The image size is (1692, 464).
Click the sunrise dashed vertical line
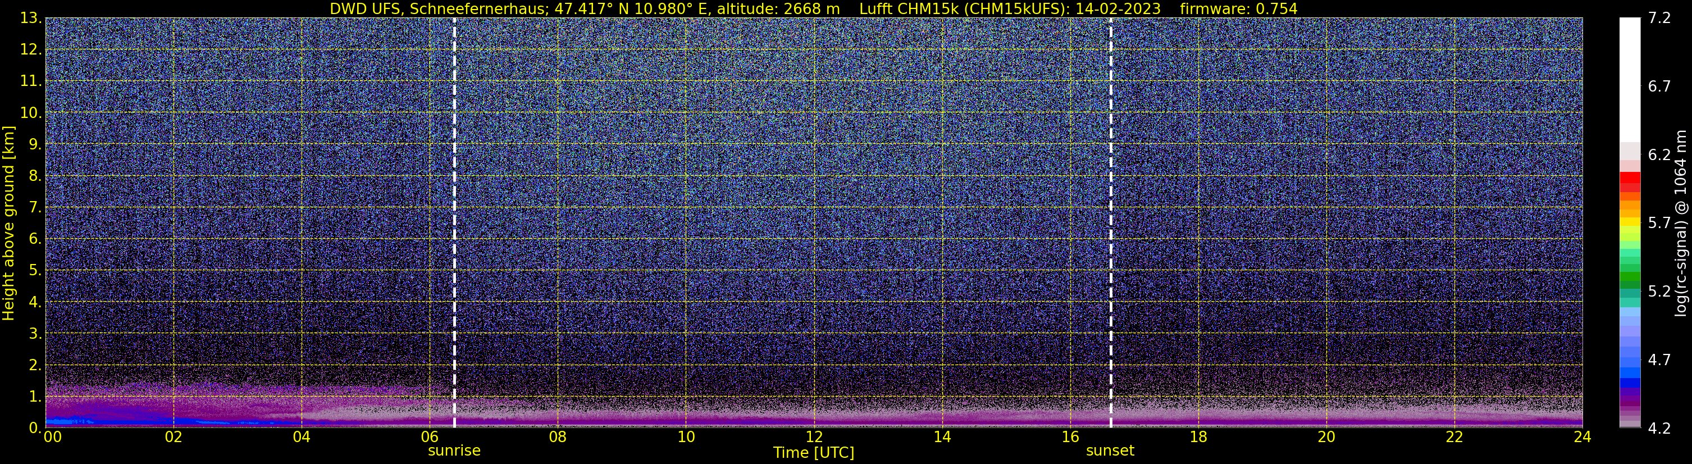454,222
